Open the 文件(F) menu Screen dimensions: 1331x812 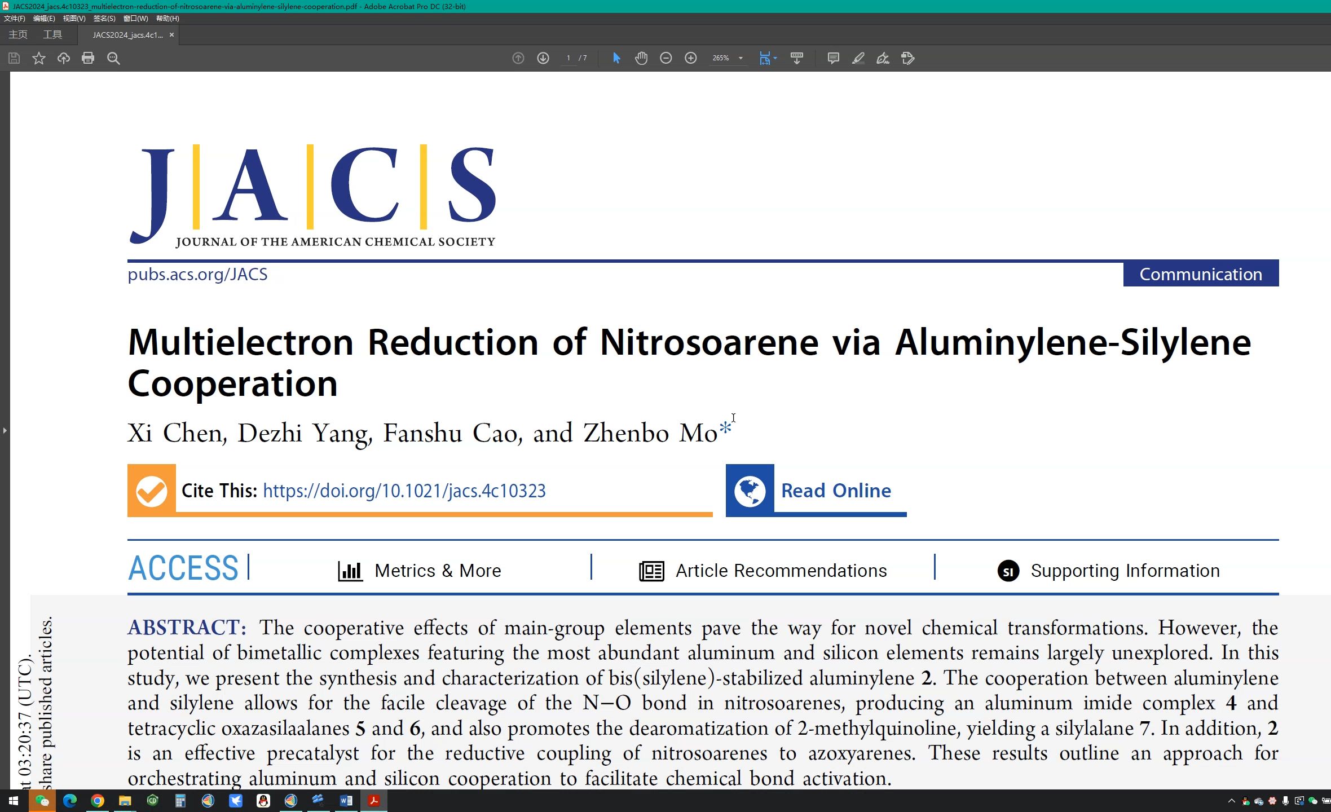(15, 19)
